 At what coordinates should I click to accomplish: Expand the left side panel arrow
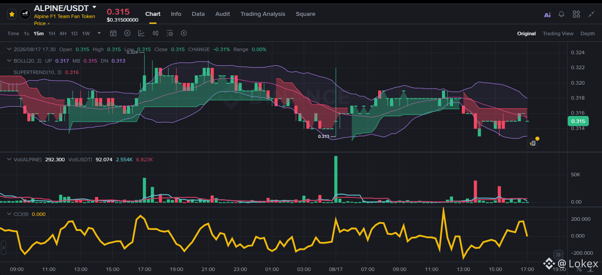pyautogui.click(x=3, y=248)
